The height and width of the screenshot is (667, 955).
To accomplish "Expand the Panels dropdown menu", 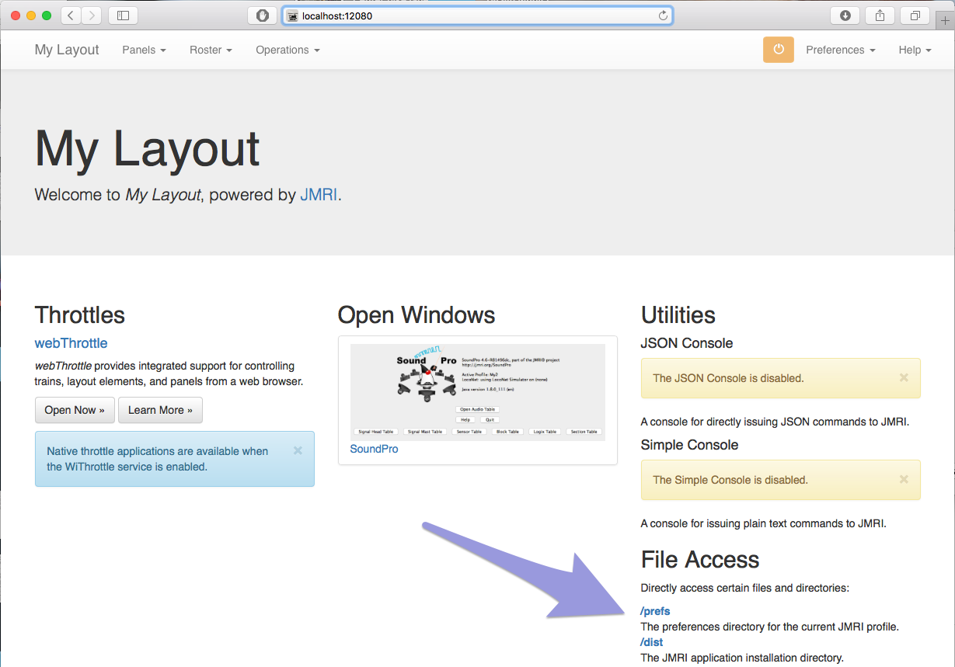I will coord(144,50).
